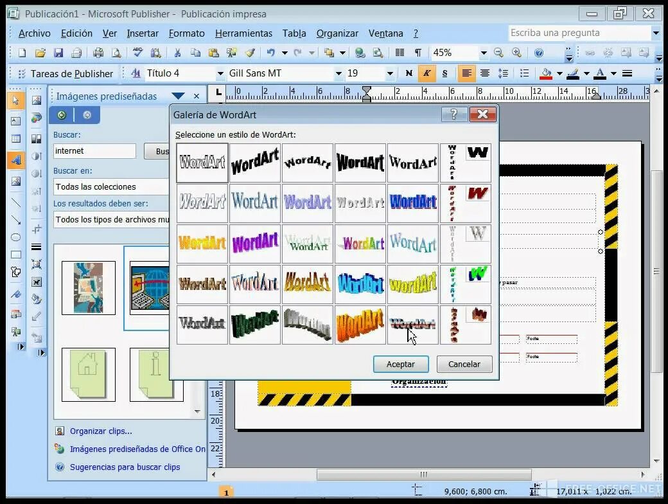Toggle center text alignment

pyautogui.click(x=484, y=73)
